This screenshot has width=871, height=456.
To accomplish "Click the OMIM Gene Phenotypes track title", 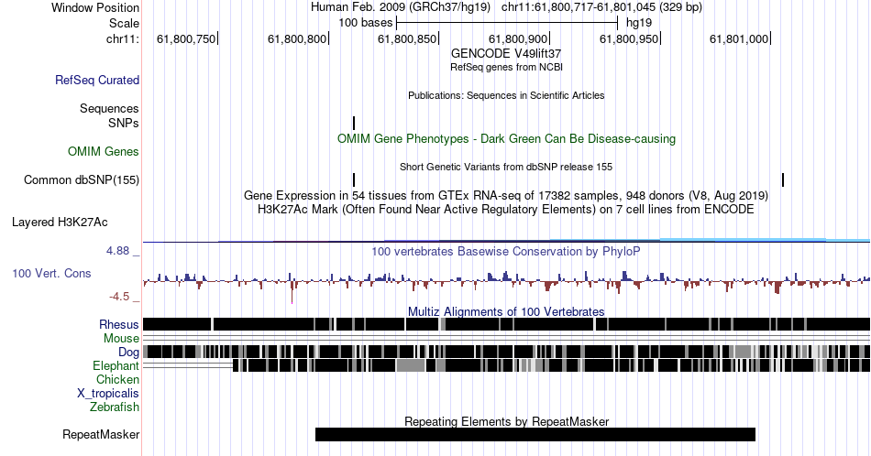I will click(x=507, y=138).
